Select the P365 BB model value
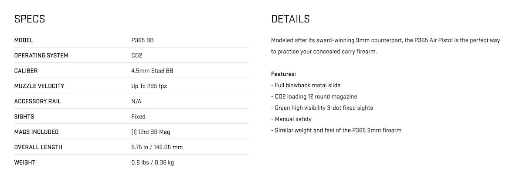The width and height of the screenshot is (523, 181). coord(143,40)
